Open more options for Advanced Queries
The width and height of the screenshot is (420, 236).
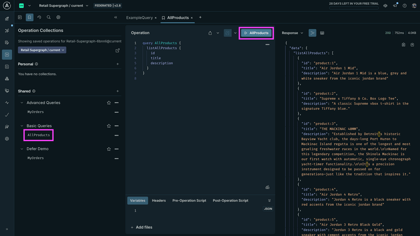116,103
